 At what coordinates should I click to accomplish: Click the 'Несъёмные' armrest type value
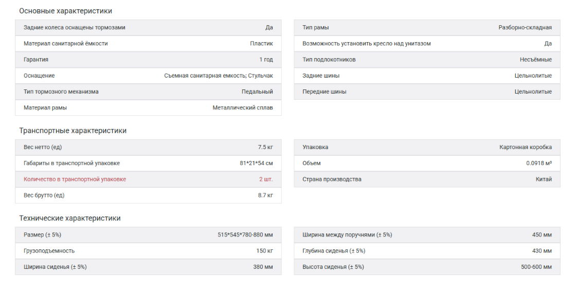535,60
